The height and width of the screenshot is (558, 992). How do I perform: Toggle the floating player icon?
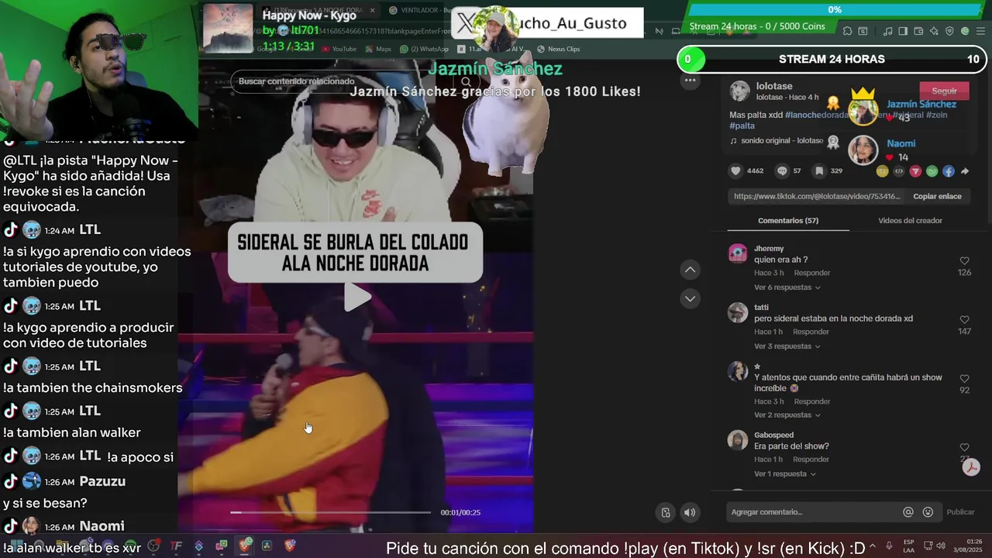tap(666, 512)
